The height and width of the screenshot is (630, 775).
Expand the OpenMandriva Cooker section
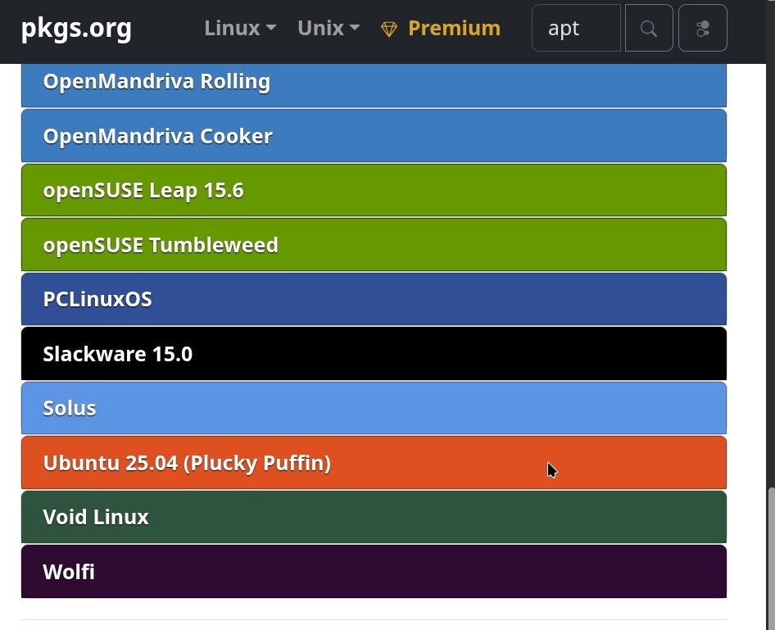374,136
